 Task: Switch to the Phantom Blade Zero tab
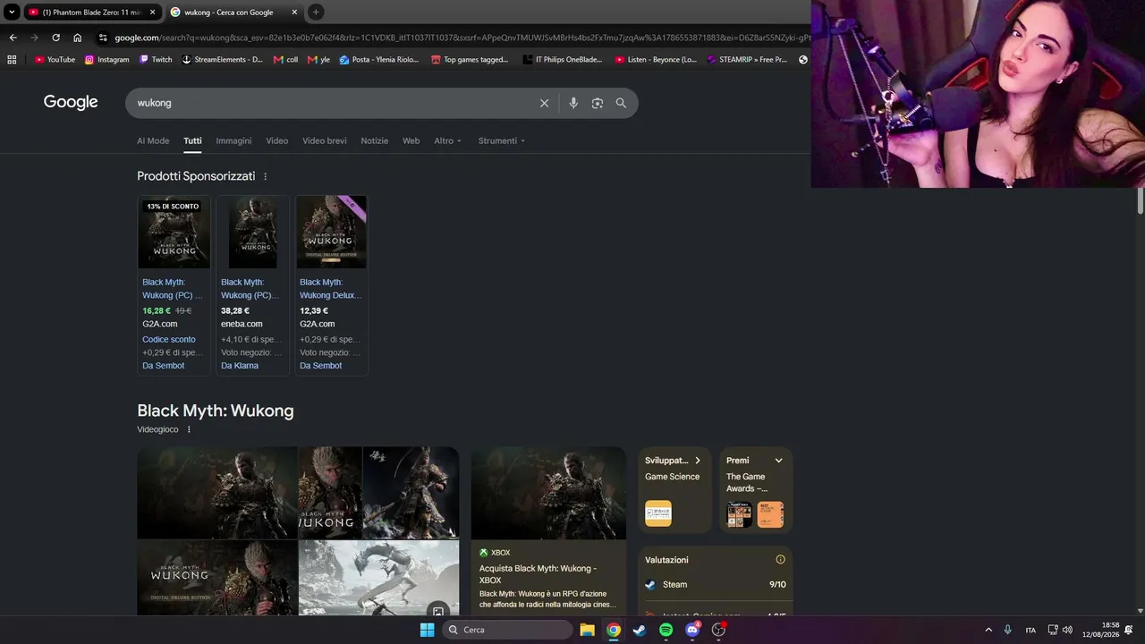pyautogui.click(x=92, y=13)
